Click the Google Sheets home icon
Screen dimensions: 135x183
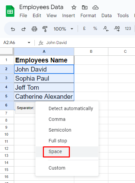tap(10, 11)
